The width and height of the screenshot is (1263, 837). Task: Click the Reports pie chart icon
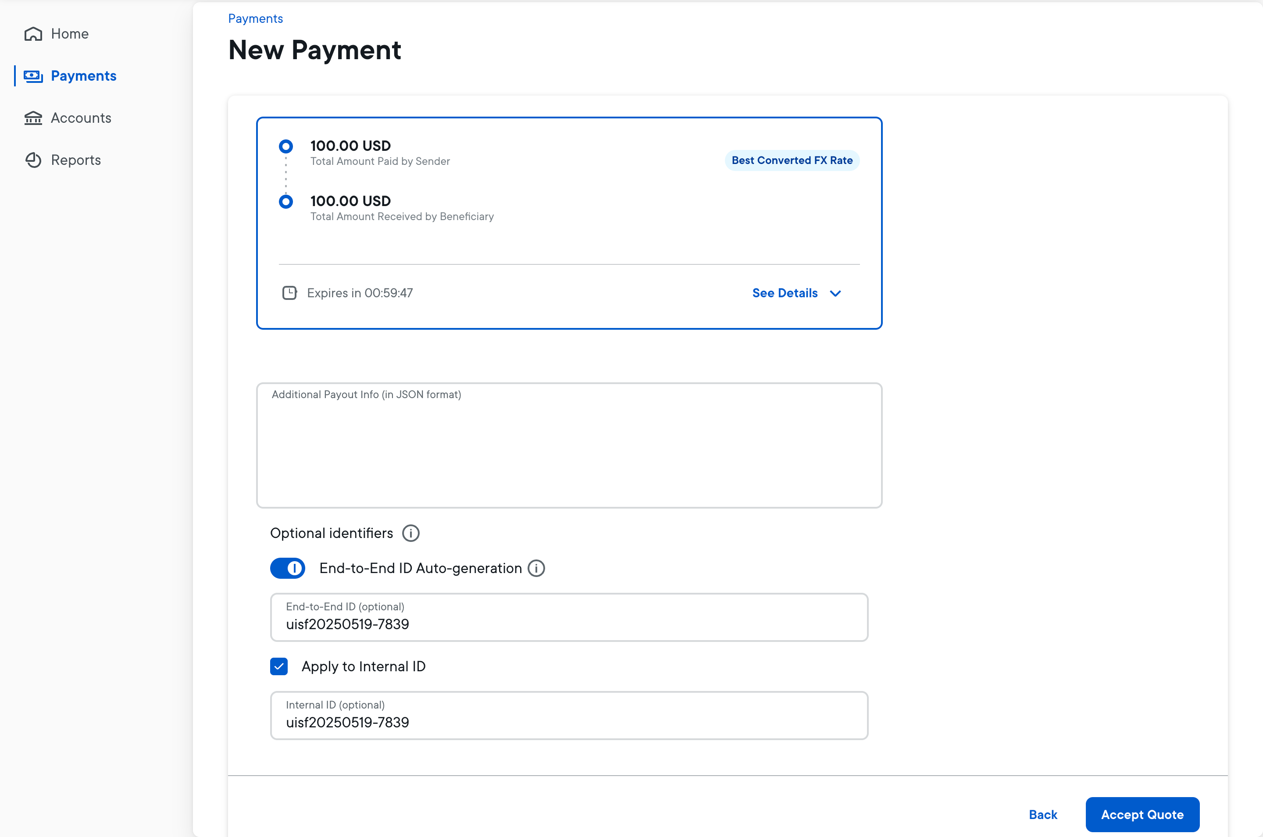33,160
